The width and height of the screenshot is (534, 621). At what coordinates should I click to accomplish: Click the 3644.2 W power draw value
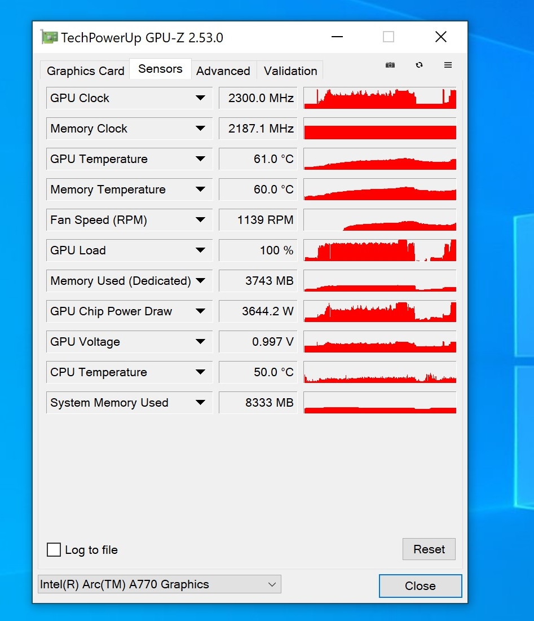coord(258,311)
